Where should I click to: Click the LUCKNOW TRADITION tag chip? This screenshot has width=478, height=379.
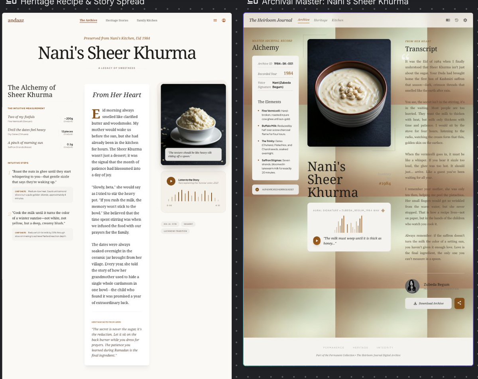point(175,231)
